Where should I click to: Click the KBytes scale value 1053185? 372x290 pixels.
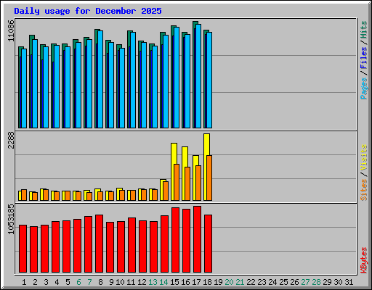click(x=11, y=220)
